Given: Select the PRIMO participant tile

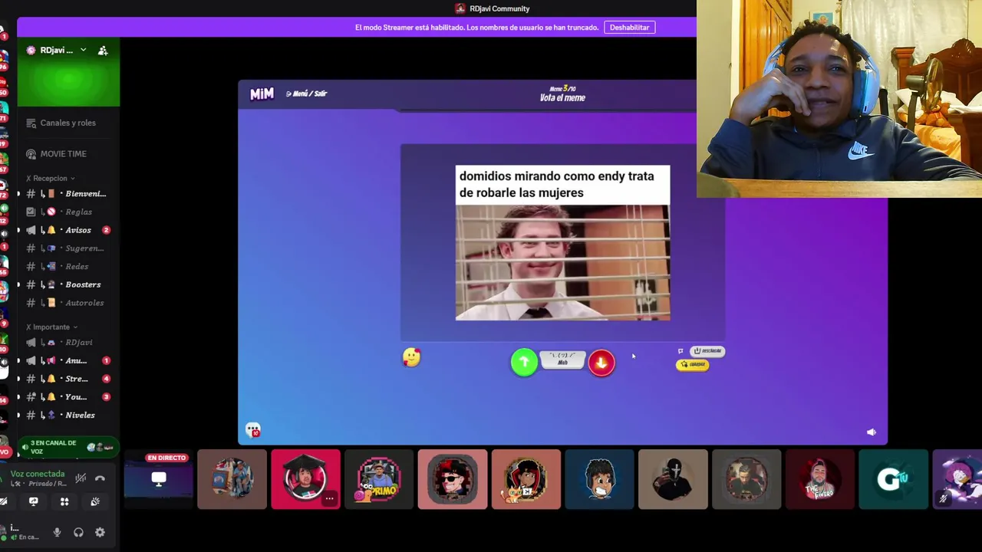Looking at the screenshot, I should click(379, 480).
